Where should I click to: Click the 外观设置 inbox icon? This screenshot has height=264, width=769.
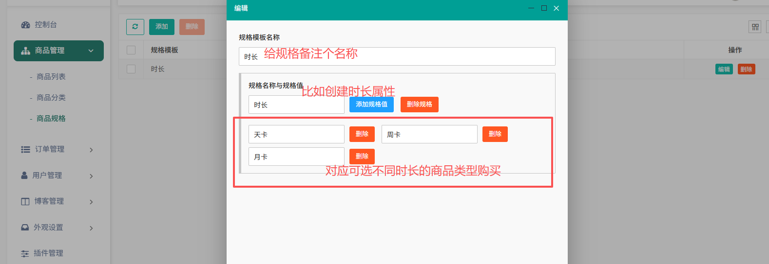[25, 228]
